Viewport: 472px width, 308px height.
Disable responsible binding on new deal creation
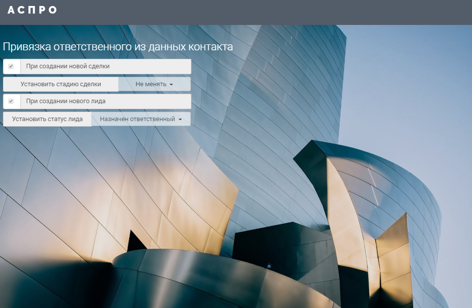click(x=11, y=66)
